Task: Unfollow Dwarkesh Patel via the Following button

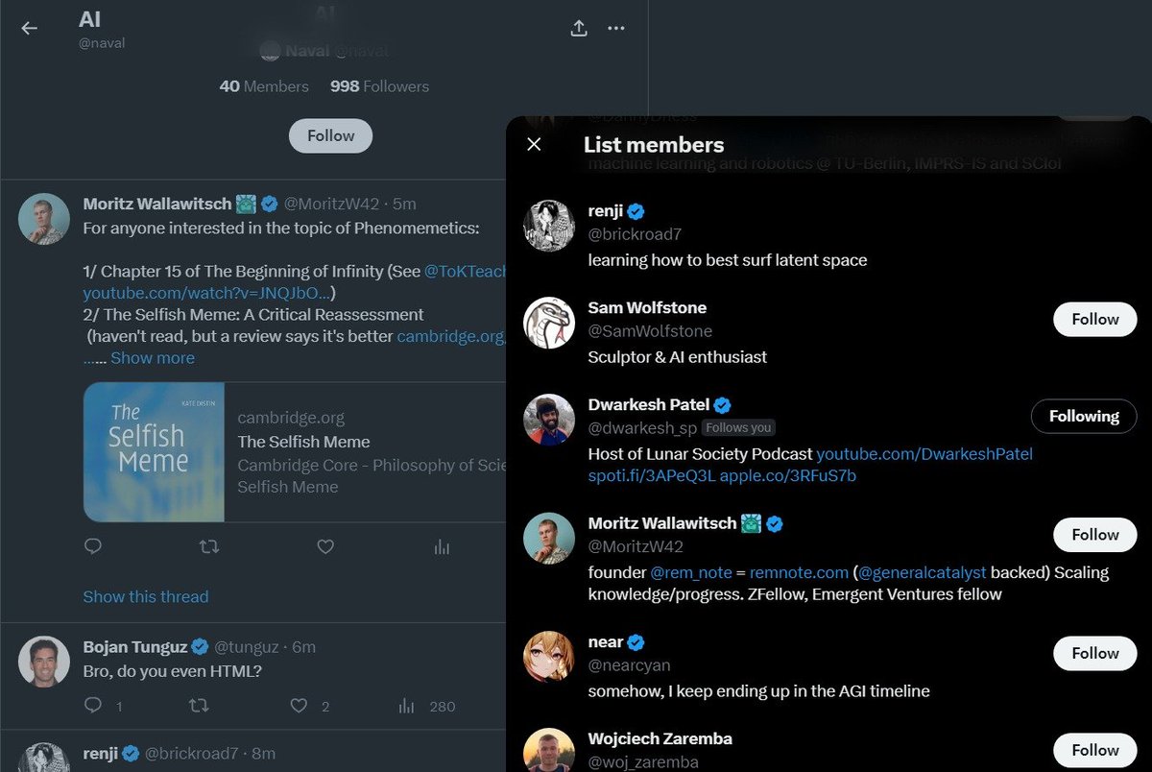Action: pyautogui.click(x=1084, y=416)
